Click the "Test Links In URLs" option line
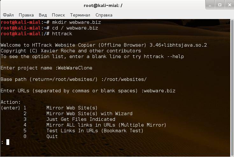This screenshot has height=157, width=234. (95, 131)
